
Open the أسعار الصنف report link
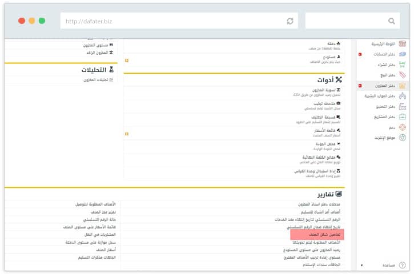106,250
